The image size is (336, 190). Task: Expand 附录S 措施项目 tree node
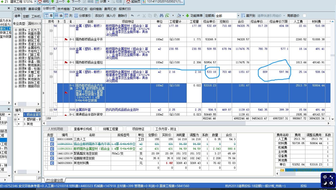pyautogui.click(x=16, y=86)
